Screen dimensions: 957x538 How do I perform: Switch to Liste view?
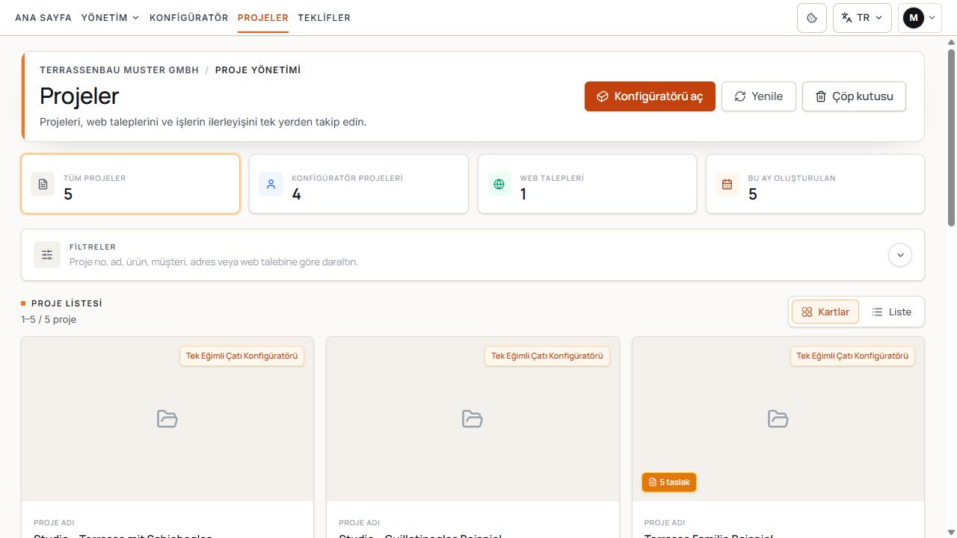pos(892,312)
